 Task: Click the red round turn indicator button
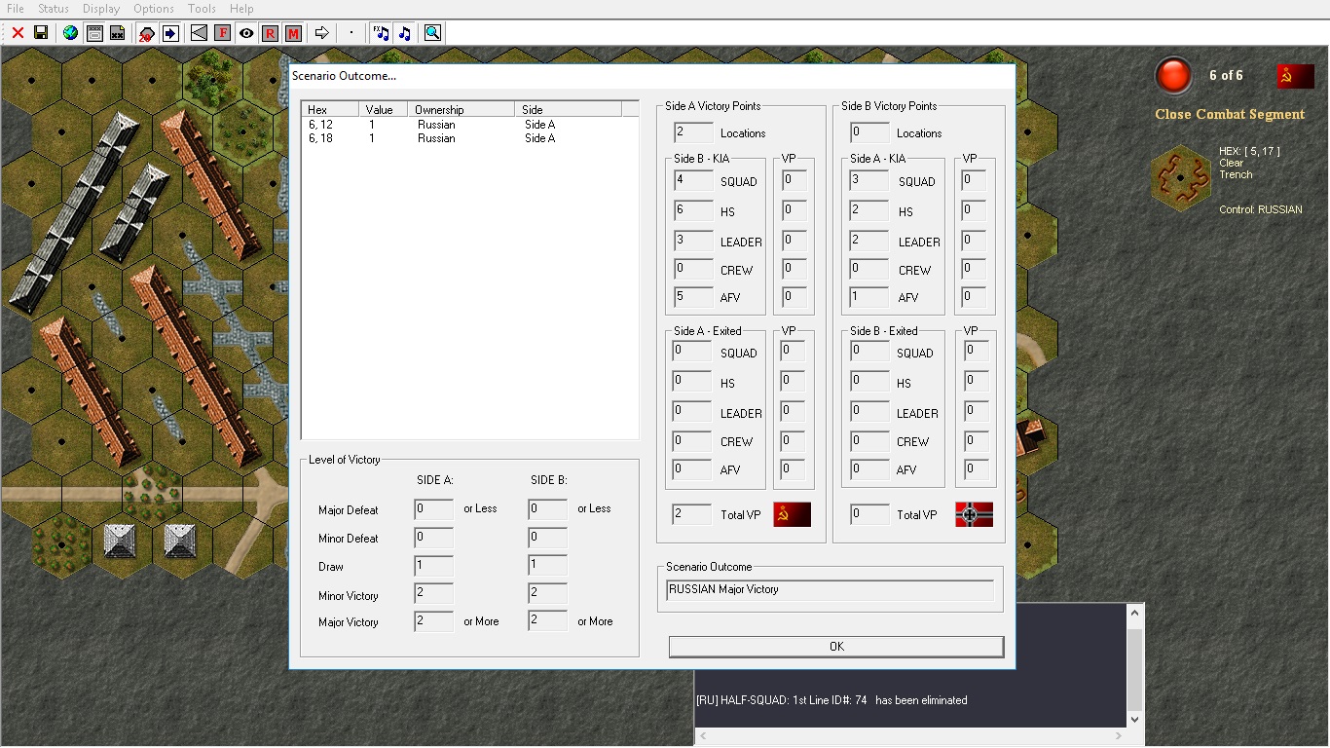(x=1173, y=76)
